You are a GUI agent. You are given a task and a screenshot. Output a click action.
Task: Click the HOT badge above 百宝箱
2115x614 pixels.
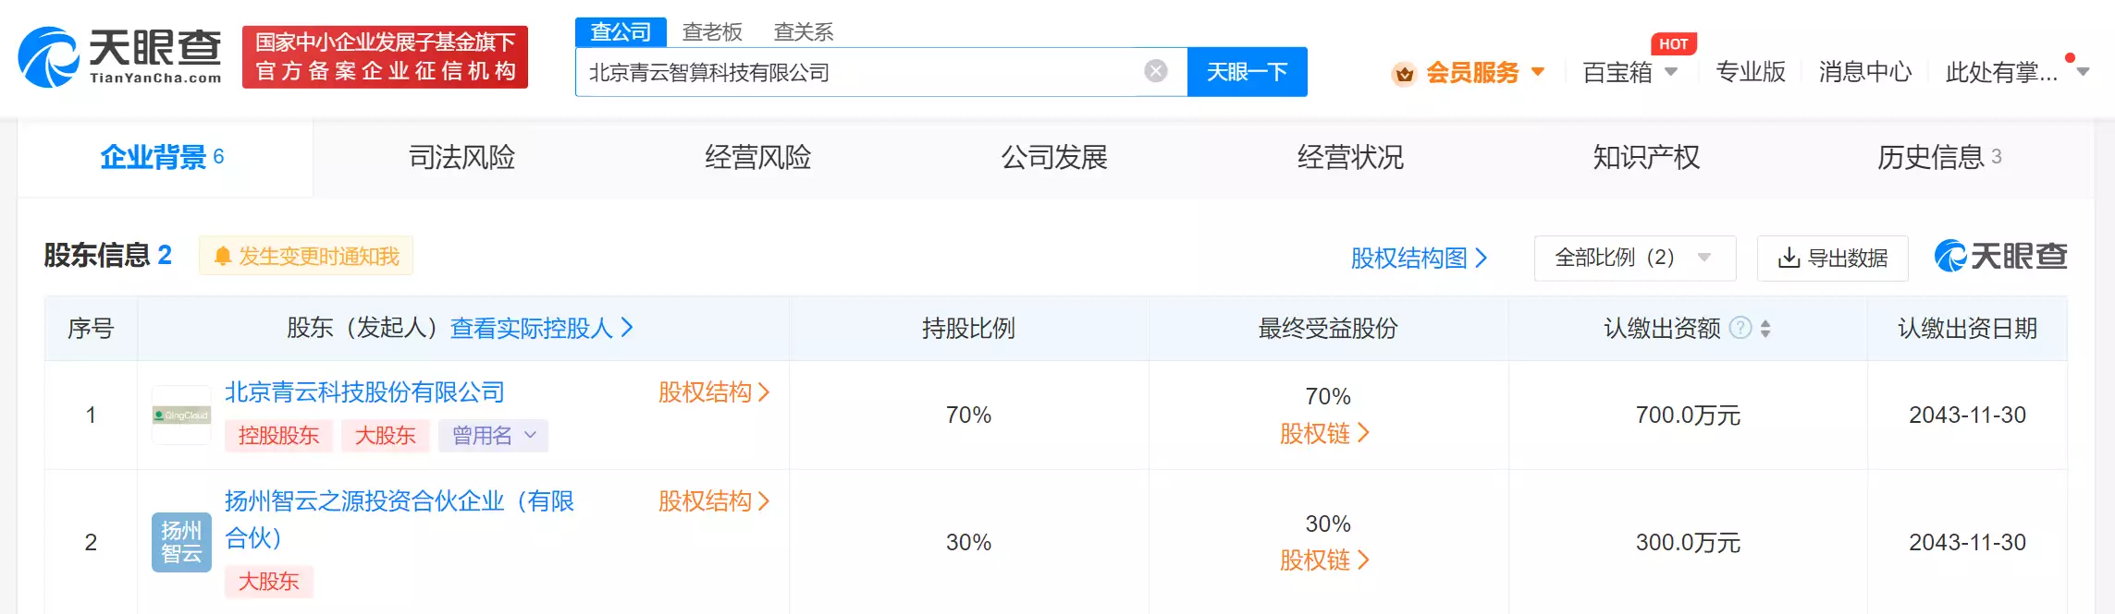tap(1673, 43)
